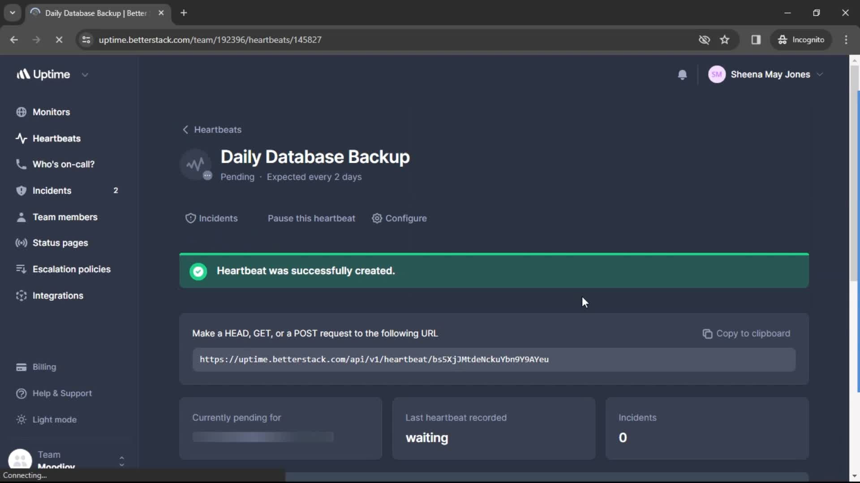Open the browser tab search dropdown
This screenshot has width=860, height=483.
click(x=13, y=13)
